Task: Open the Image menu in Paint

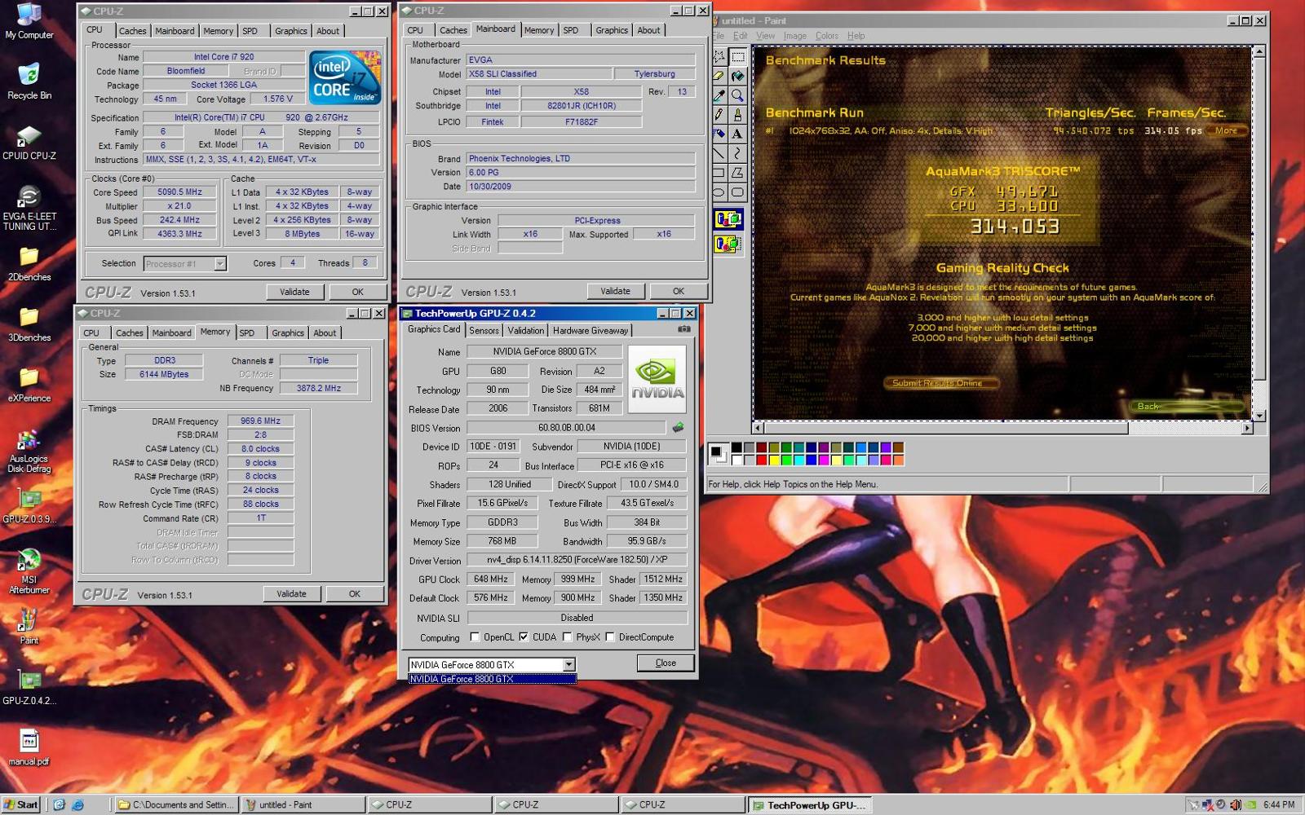Action: tap(794, 36)
